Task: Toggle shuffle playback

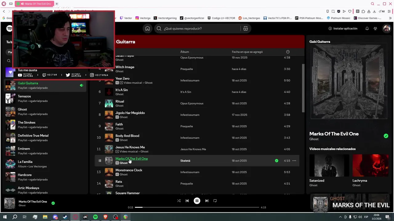Action: click(179, 201)
